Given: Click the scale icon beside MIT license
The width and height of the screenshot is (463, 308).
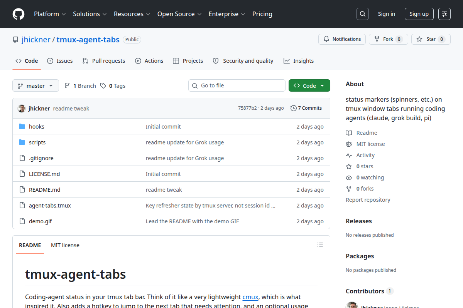Looking at the screenshot, I should coord(349,144).
